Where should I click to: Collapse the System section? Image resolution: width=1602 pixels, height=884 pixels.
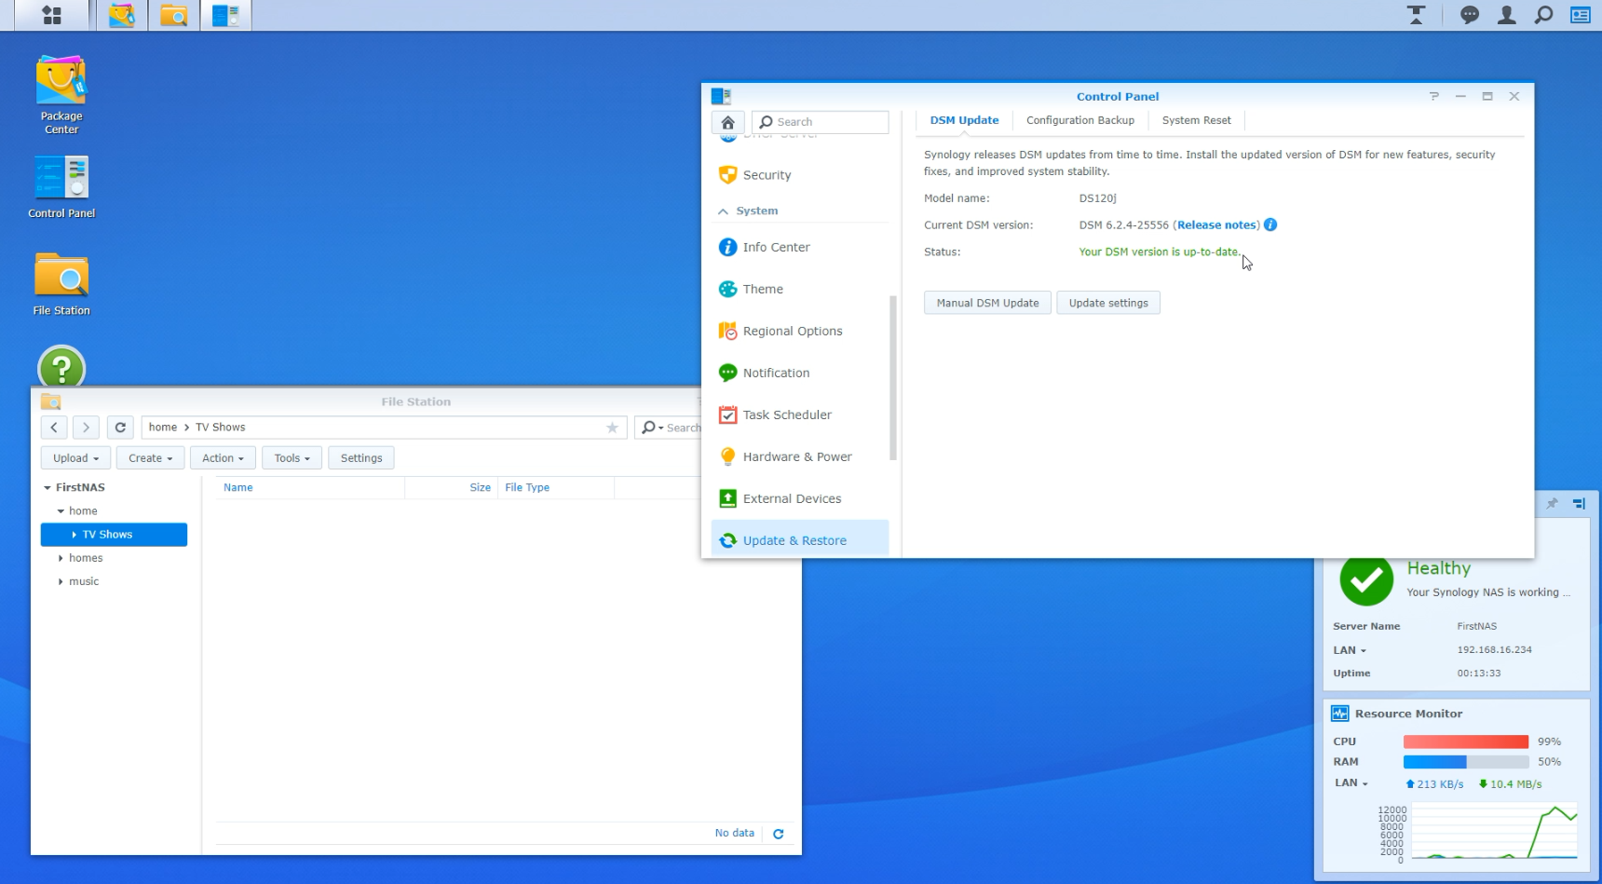[723, 211]
